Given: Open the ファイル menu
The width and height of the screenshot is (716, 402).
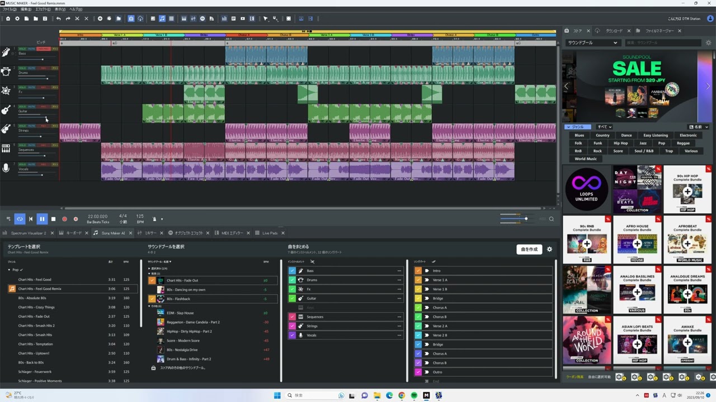Looking at the screenshot, I should 10,9.
